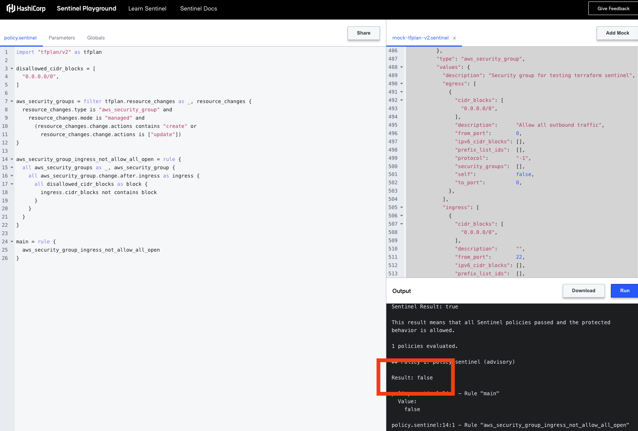
Task: Collapse the fold arrow at line 7
Action: pyautogui.click(x=12, y=102)
